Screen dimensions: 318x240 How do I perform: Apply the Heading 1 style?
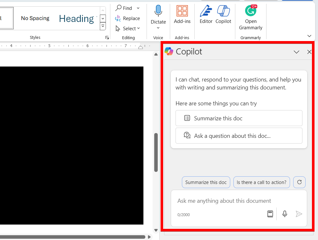(78, 19)
